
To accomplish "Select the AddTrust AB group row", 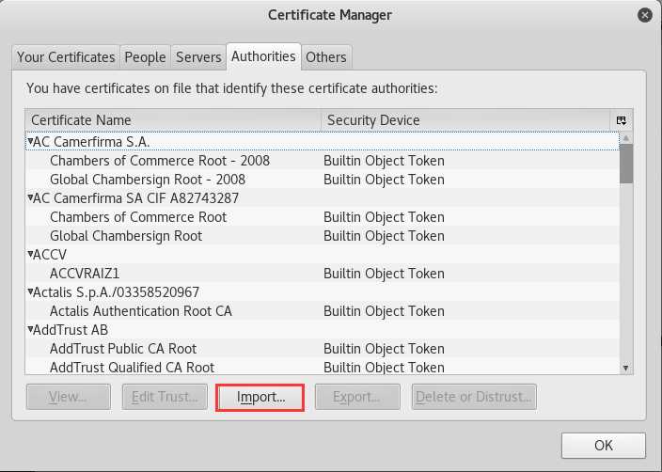I will point(323,330).
